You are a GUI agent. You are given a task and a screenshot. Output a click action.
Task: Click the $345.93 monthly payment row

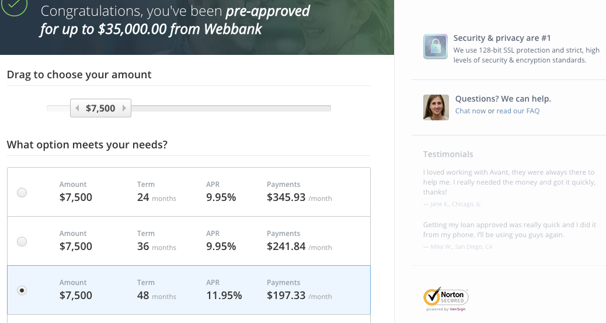[286, 197]
